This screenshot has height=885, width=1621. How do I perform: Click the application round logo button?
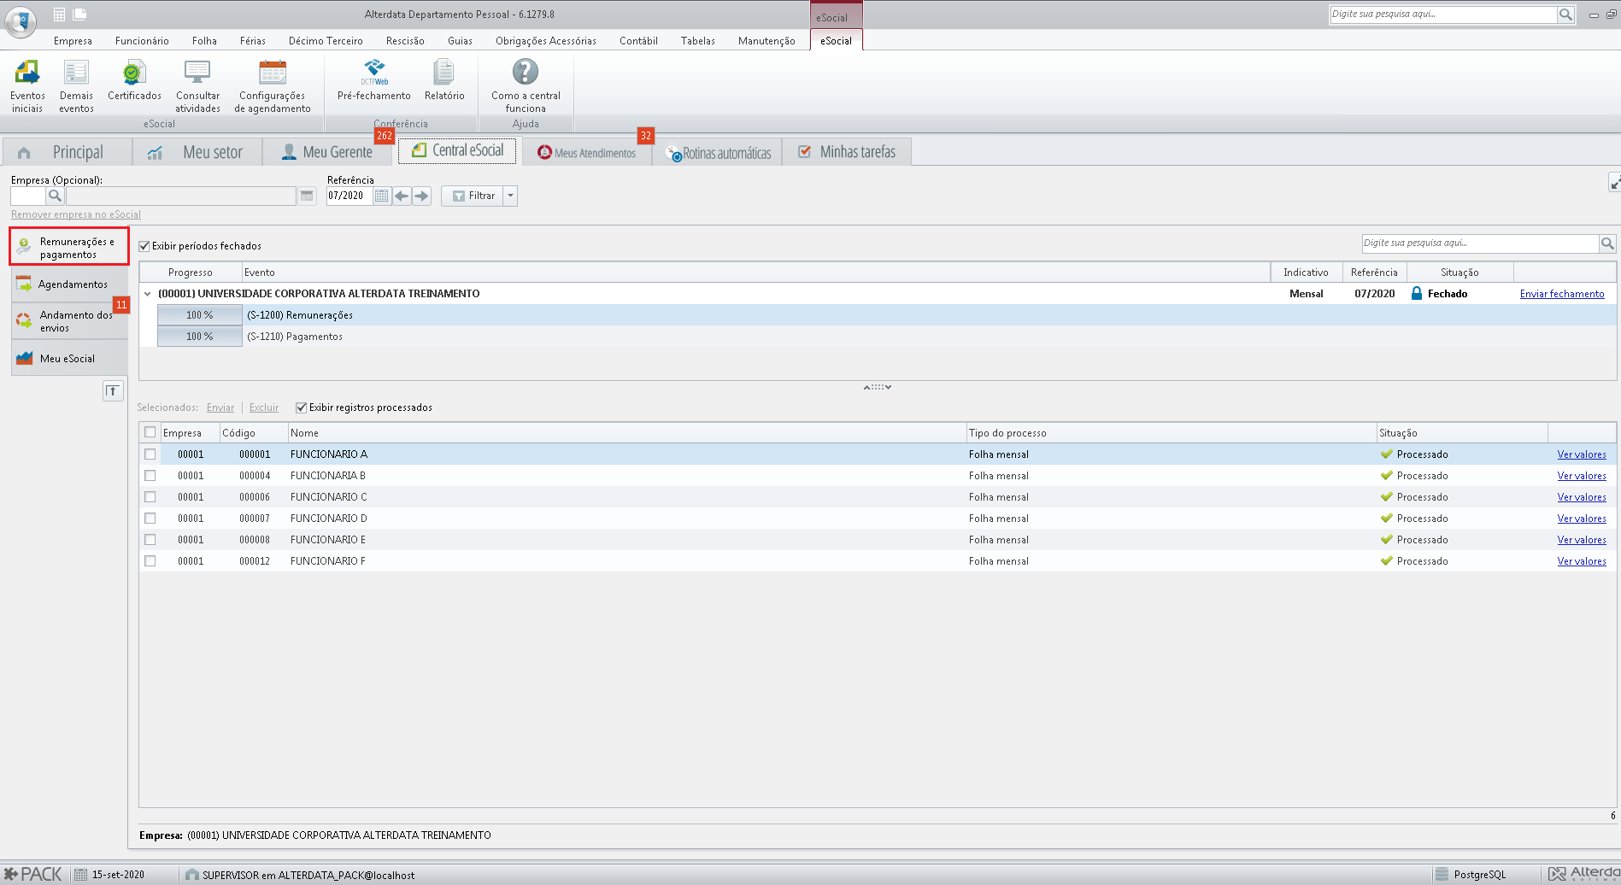pyautogui.click(x=21, y=21)
